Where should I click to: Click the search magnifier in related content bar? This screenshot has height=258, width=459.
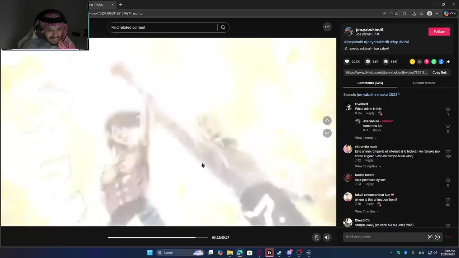click(223, 28)
